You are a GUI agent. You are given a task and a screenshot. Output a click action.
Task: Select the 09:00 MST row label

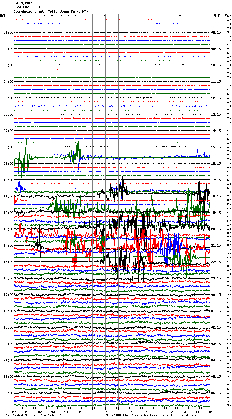8,164
